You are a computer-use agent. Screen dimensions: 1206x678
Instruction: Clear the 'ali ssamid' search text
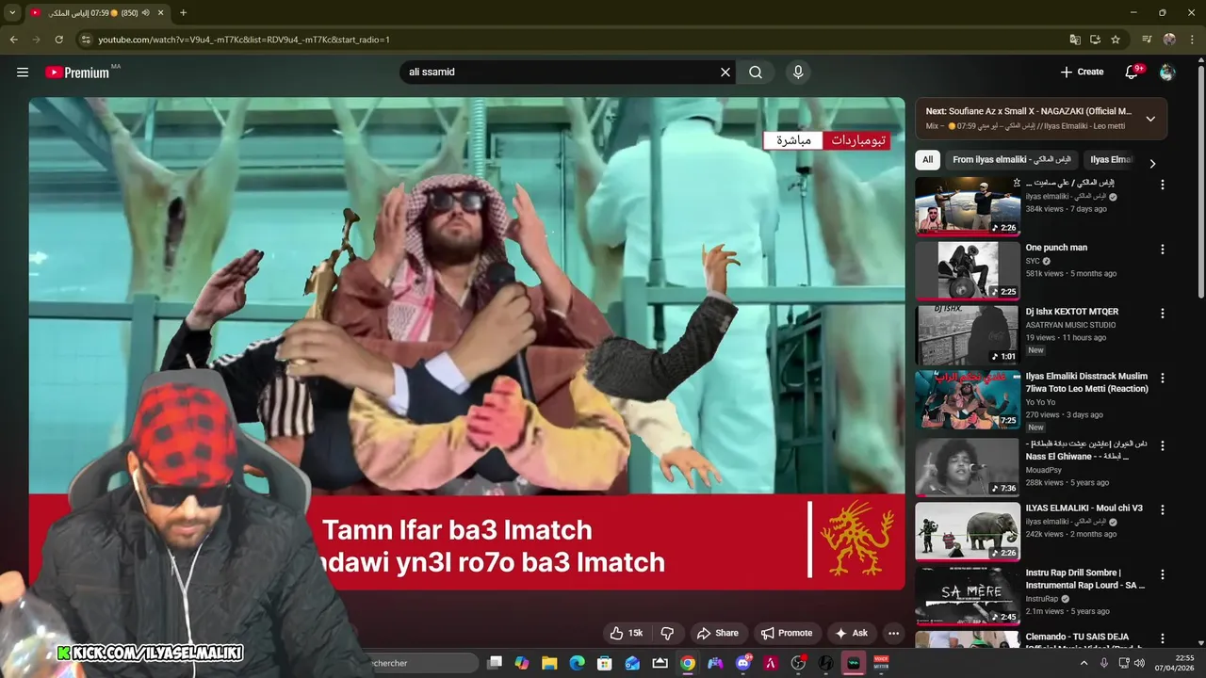point(725,72)
